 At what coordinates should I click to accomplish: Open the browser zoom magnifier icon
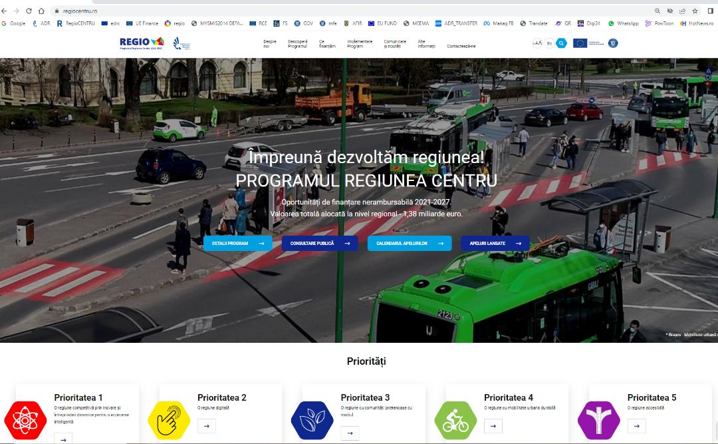pos(657,11)
